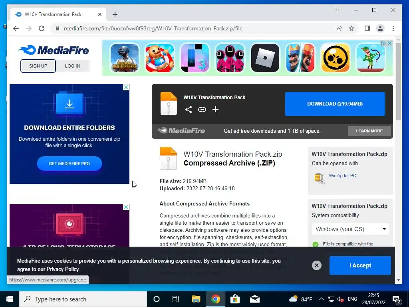Image resolution: width=409 pixels, height=307 pixels.
Task: Open the clock showing 22:45
Action: click(373, 299)
